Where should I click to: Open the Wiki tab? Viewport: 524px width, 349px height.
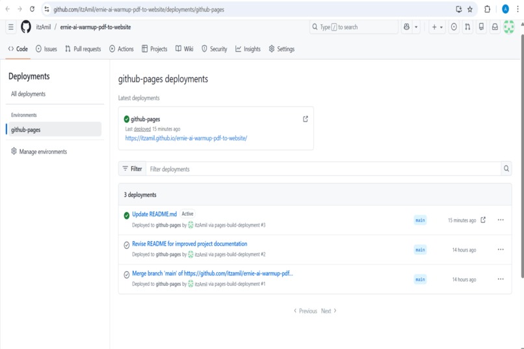pos(185,49)
